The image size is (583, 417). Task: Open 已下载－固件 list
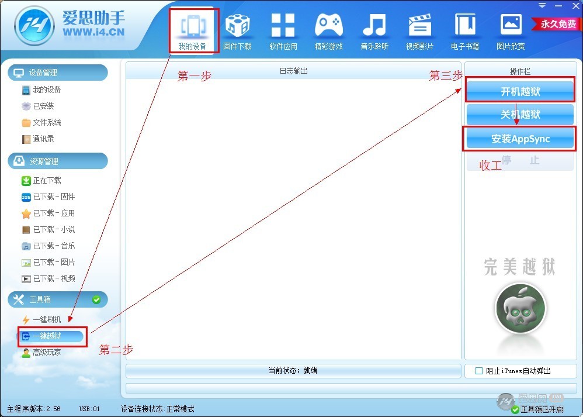click(x=48, y=197)
